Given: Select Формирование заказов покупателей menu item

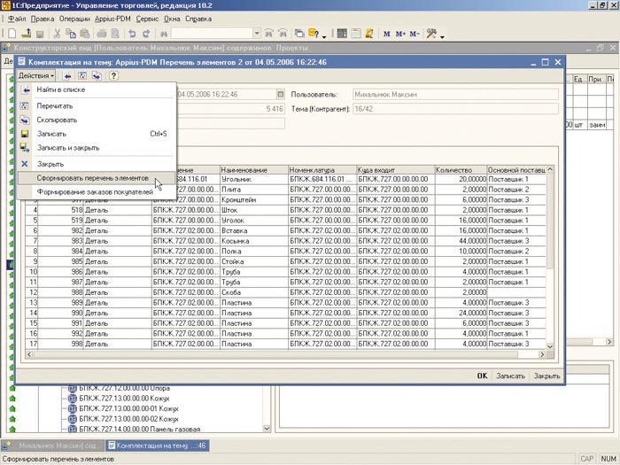Looking at the screenshot, I should click(95, 192).
